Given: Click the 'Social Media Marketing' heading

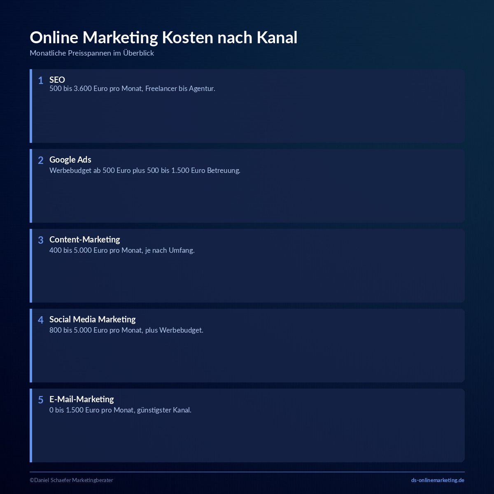Looking at the screenshot, I should tap(93, 319).
